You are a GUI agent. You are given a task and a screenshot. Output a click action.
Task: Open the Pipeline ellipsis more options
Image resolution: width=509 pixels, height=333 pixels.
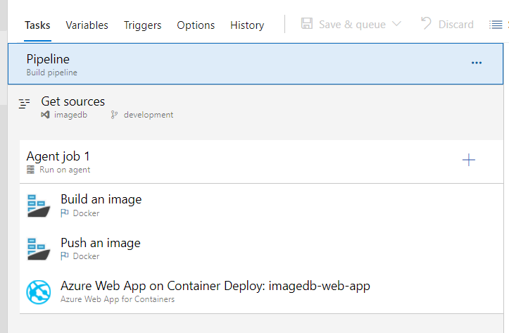point(477,63)
